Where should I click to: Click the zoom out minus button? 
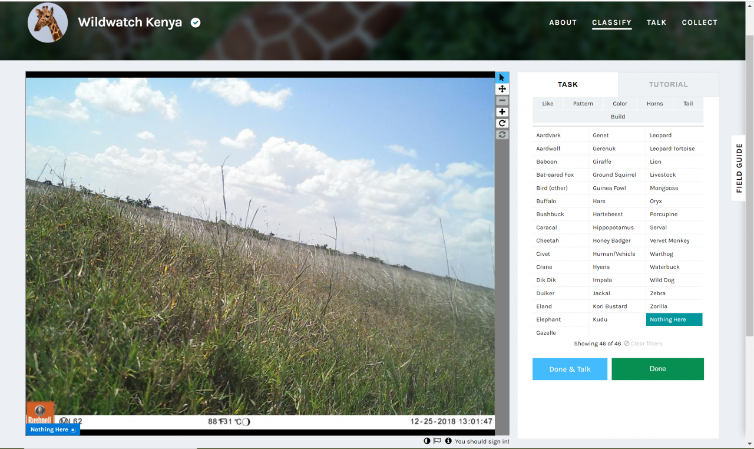coord(502,101)
